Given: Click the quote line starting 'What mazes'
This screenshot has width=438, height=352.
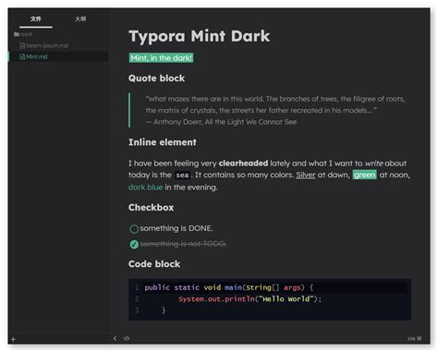Looking at the screenshot, I should pyautogui.click(x=275, y=99).
